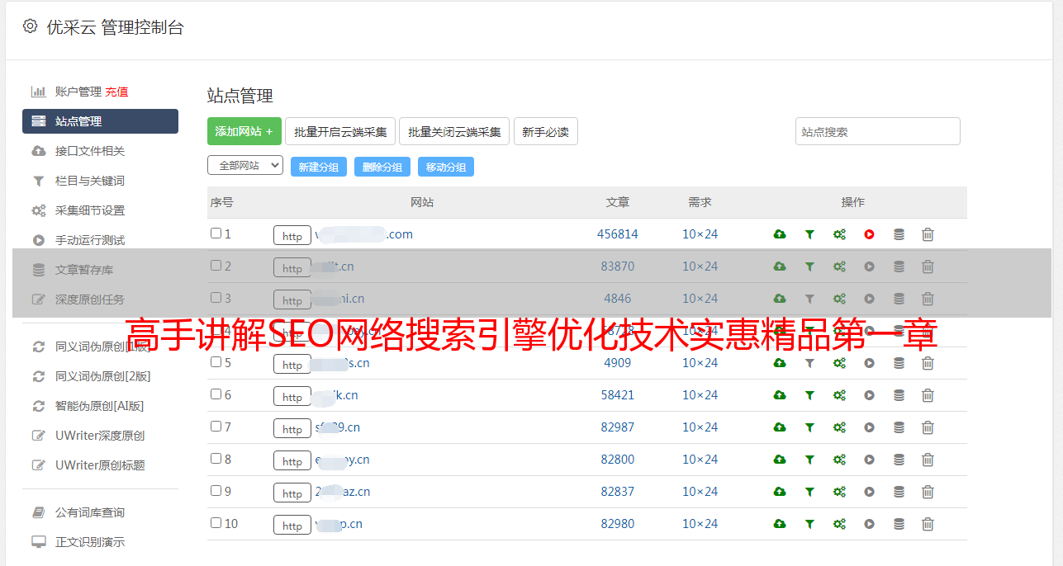Open UWriter原创标题 in the sidebar
Viewport: 1063px width, 566px height.
coord(100,465)
